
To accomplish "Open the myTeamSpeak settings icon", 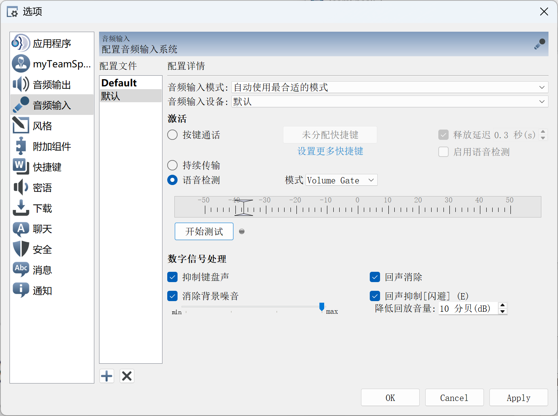I will [x=21, y=64].
